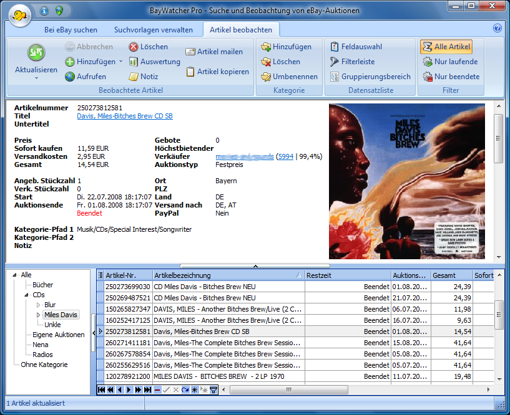Image resolution: width=510 pixels, height=415 pixels.
Task: Click Löschen in Kategorie group
Action: pos(281,62)
